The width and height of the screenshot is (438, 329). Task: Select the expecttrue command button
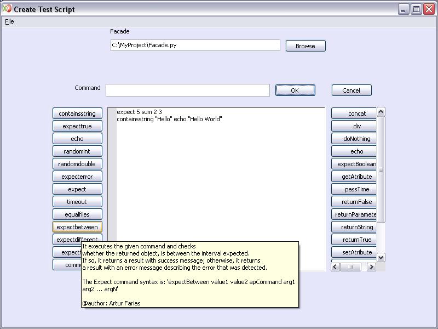tap(77, 126)
